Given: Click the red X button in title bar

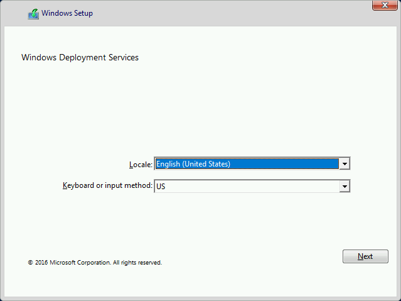Looking at the screenshot, I should [x=385, y=5].
